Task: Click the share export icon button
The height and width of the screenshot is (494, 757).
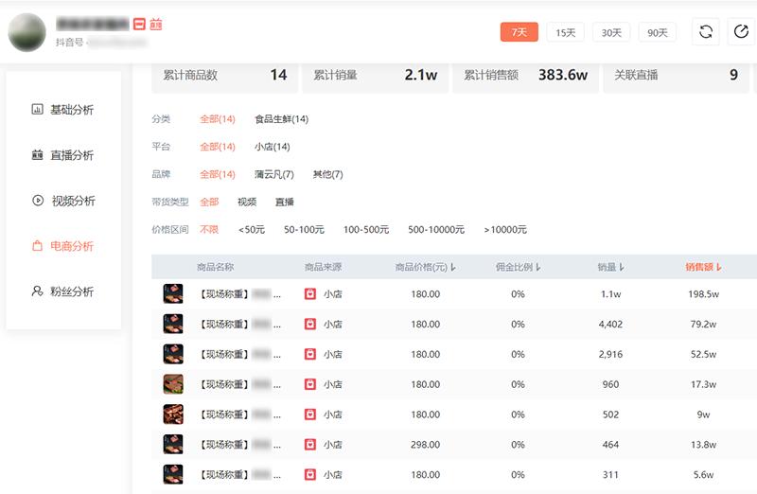Action: pos(741,32)
